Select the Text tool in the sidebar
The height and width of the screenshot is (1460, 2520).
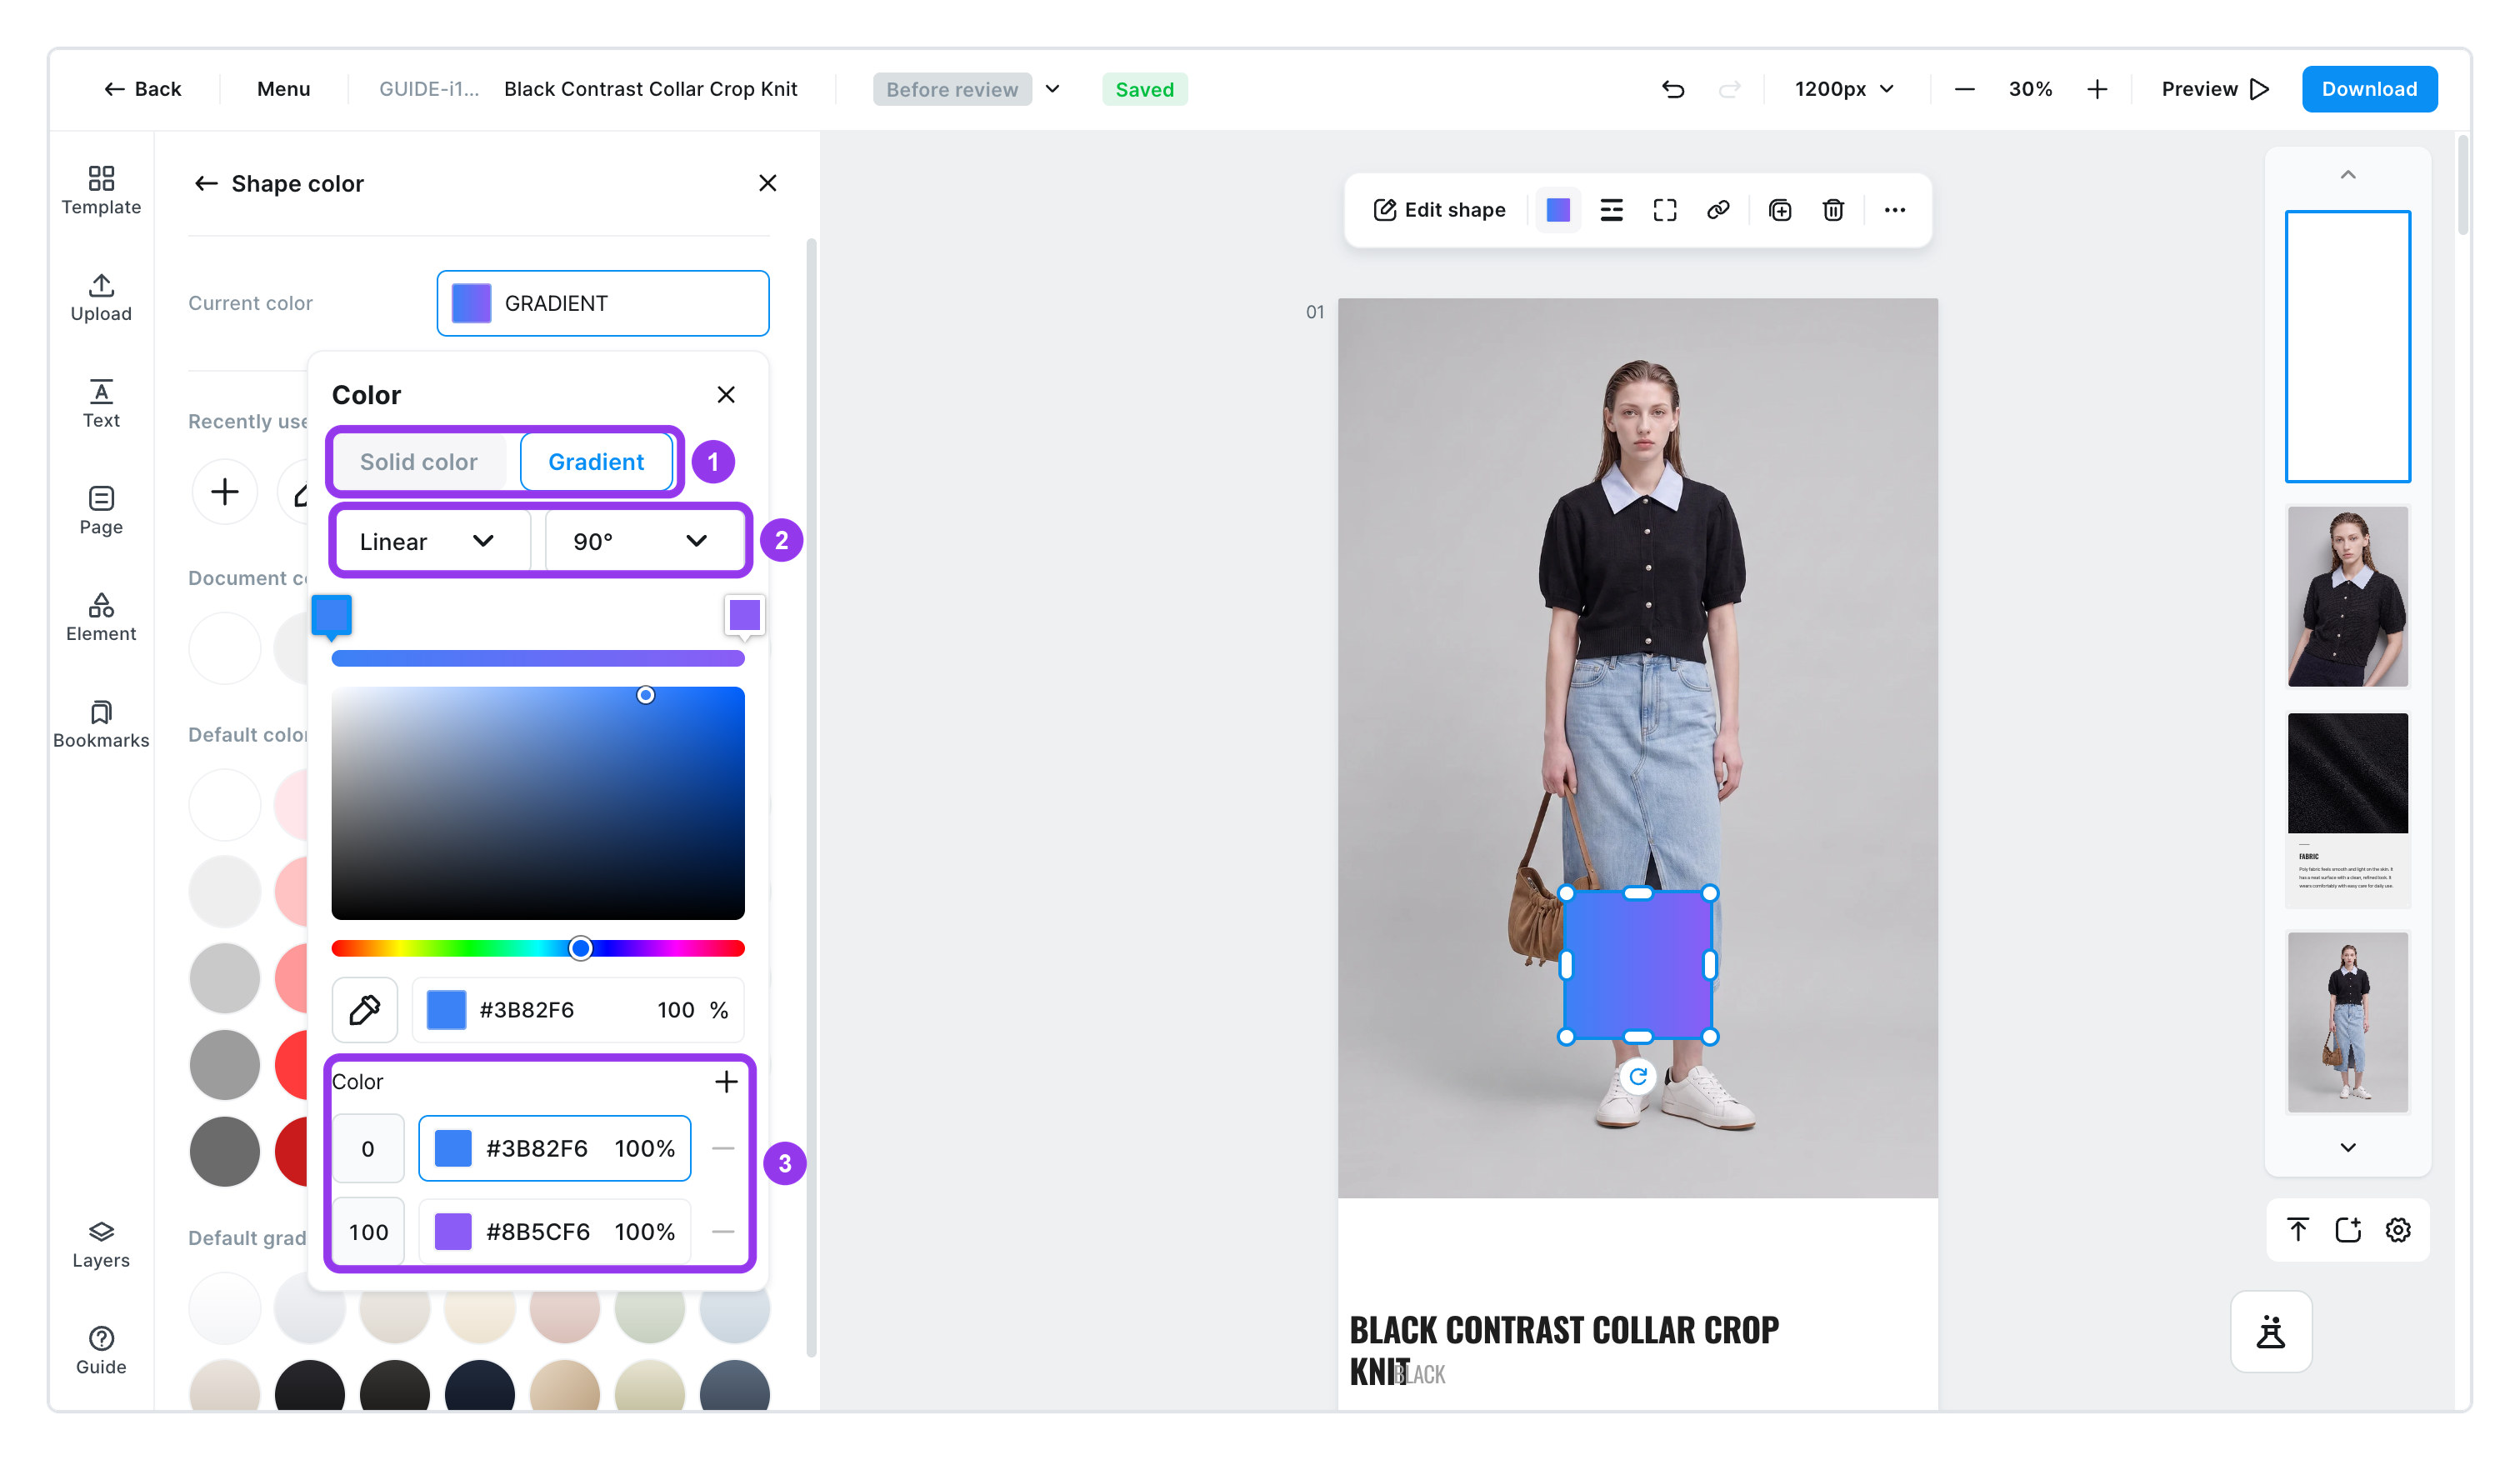point(101,404)
